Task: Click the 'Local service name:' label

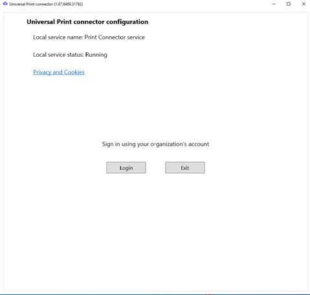Action: pos(58,37)
